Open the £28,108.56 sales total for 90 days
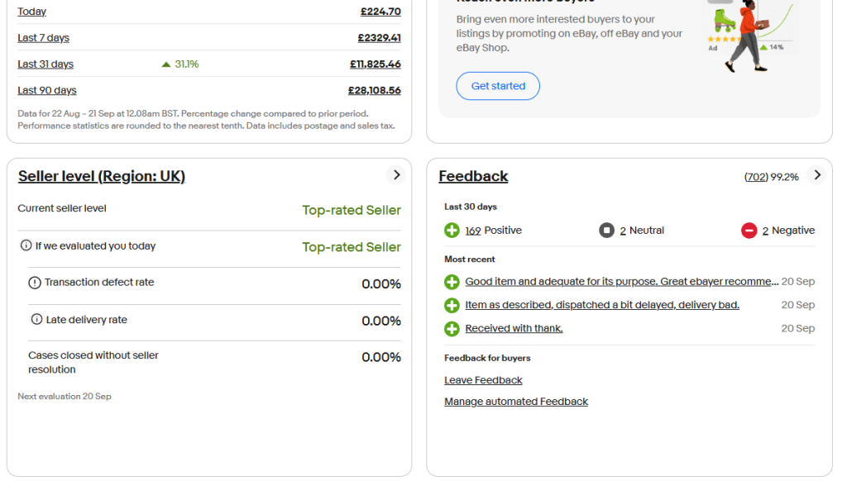The height and width of the screenshot is (481, 847). [374, 91]
